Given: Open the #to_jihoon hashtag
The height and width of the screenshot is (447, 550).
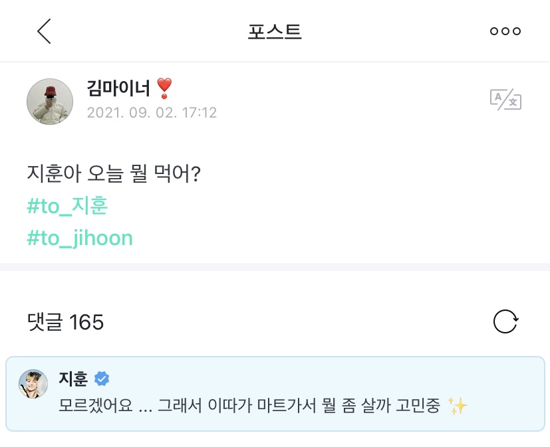Looking at the screenshot, I should (79, 238).
